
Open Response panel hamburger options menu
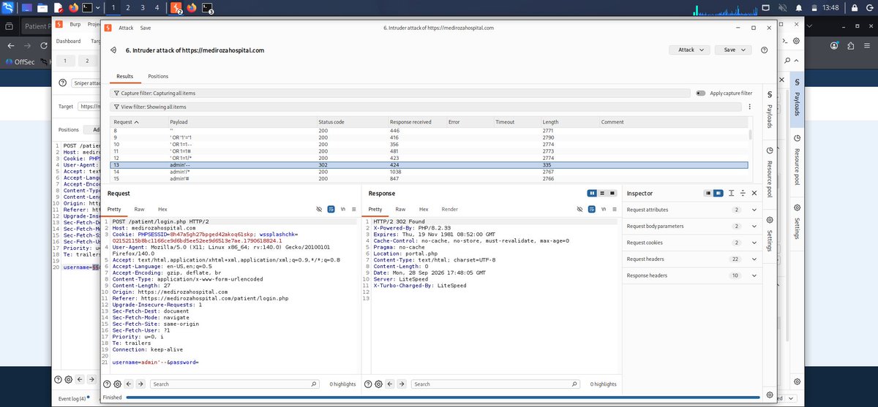[614, 209]
